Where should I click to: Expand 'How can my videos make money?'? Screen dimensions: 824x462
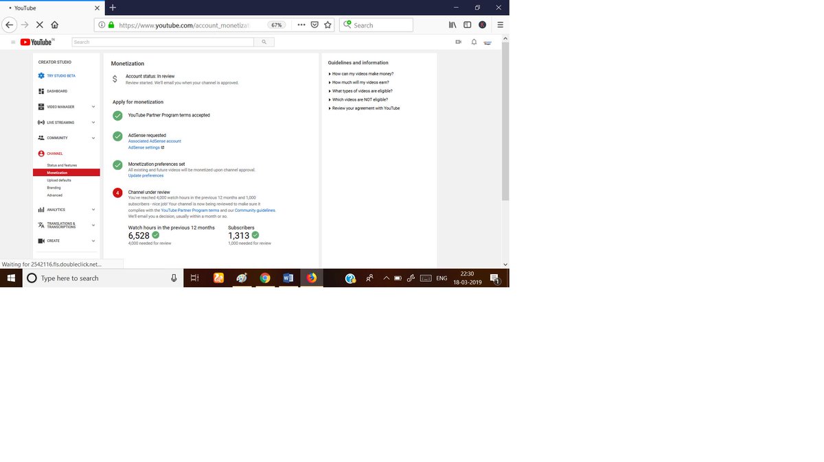coord(361,73)
